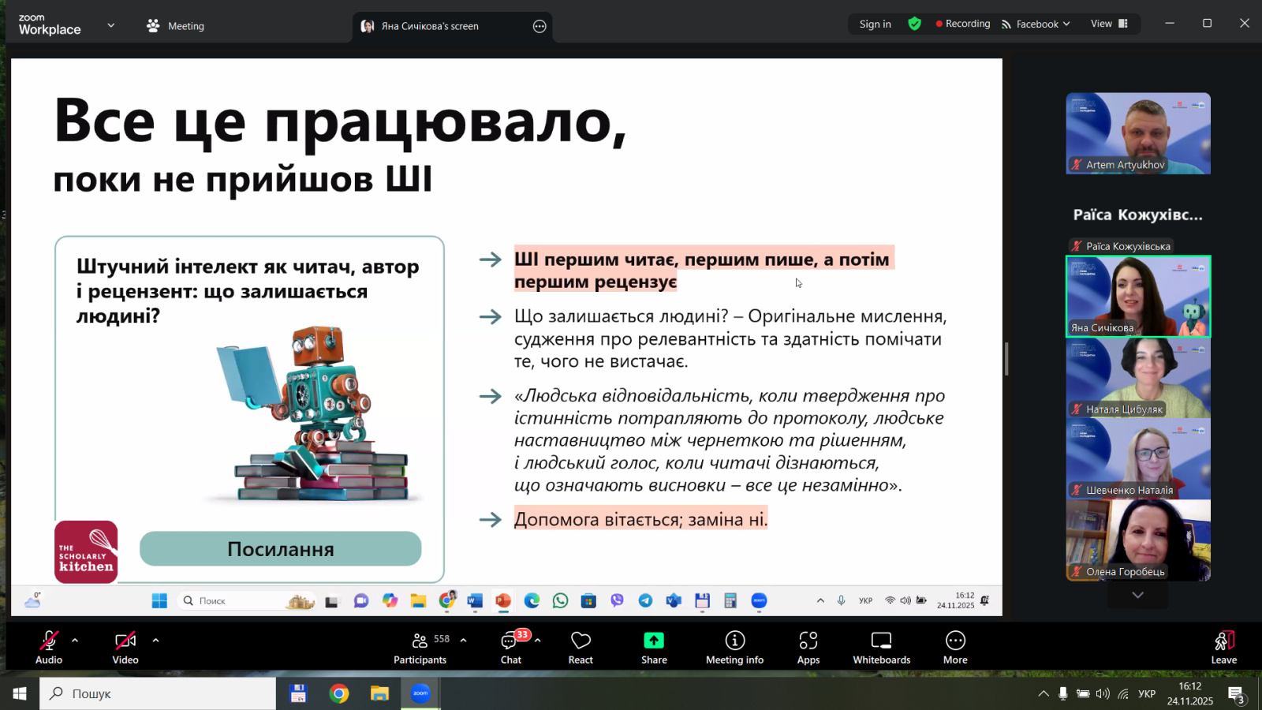Turn on camera with Video button
This screenshot has height=710, width=1262.
[x=125, y=647]
